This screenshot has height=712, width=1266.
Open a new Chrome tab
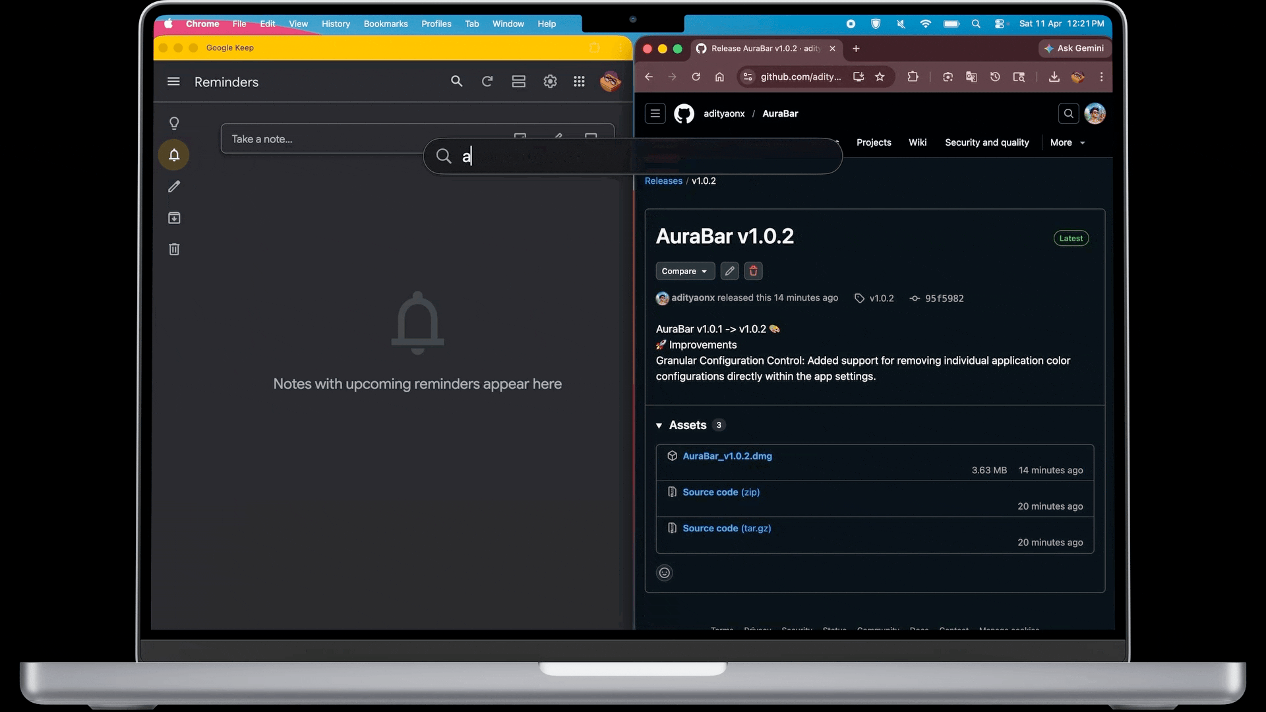coord(856,49)
